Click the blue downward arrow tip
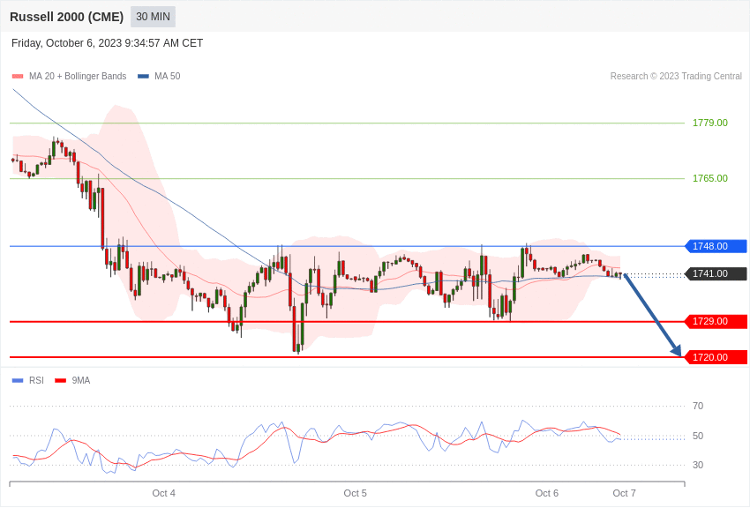Image resolution: width=750 pixels, height=508 pixels. 678,352
